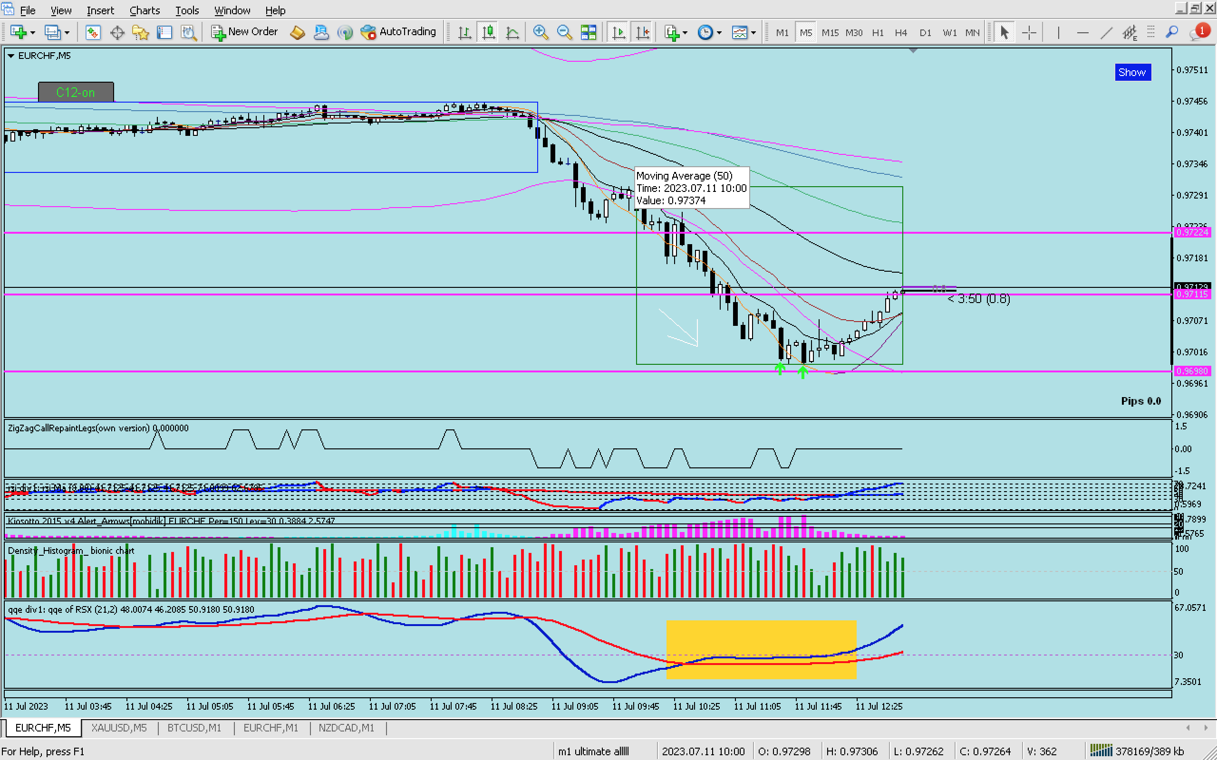Open the Charts menu

point(145,10)
